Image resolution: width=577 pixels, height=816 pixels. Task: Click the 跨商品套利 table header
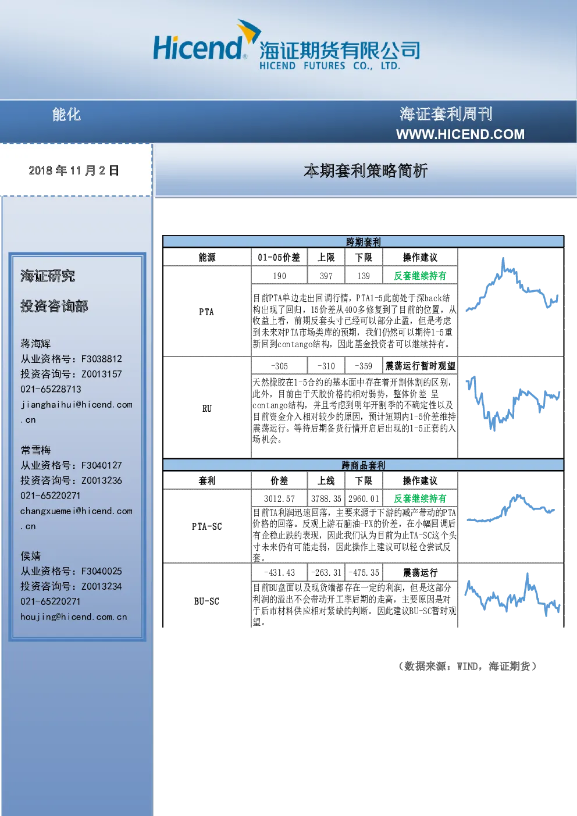coord(364,465)
